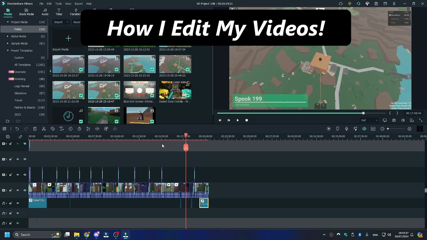Open the Full preview quality dropdown

coord(370,120)
